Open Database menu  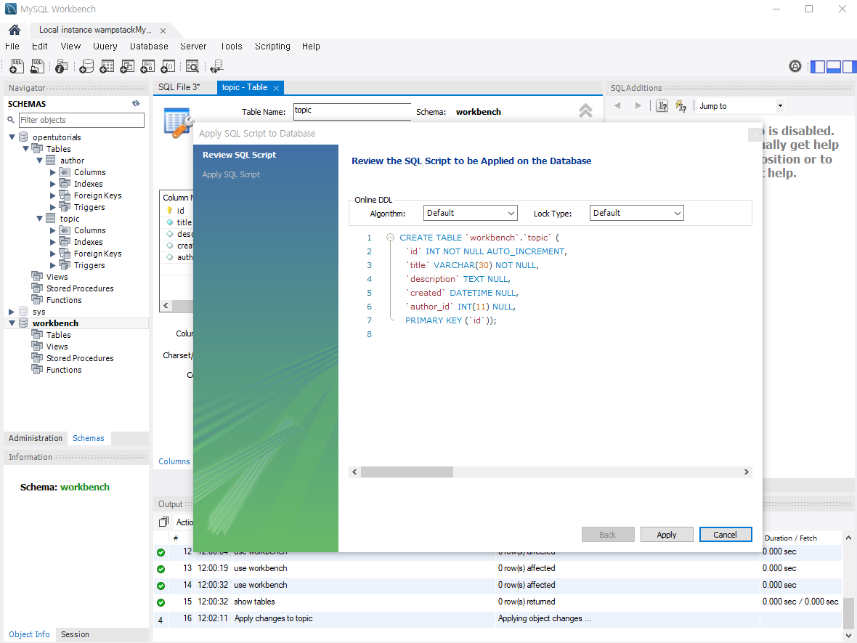click(149, 46)
